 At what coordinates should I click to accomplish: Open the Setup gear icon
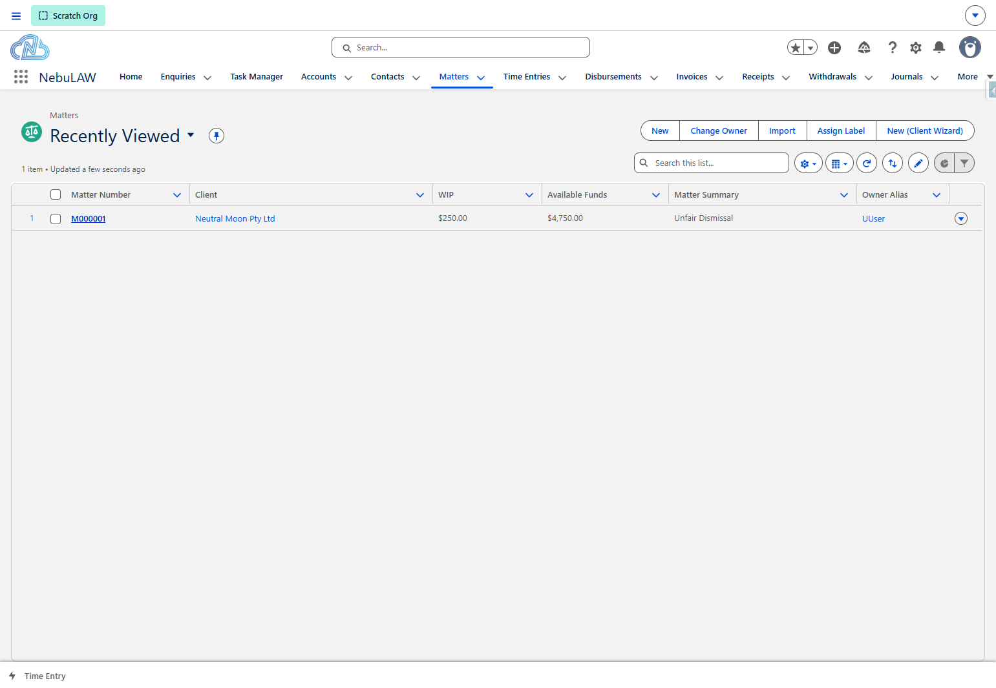click(916, 47)
